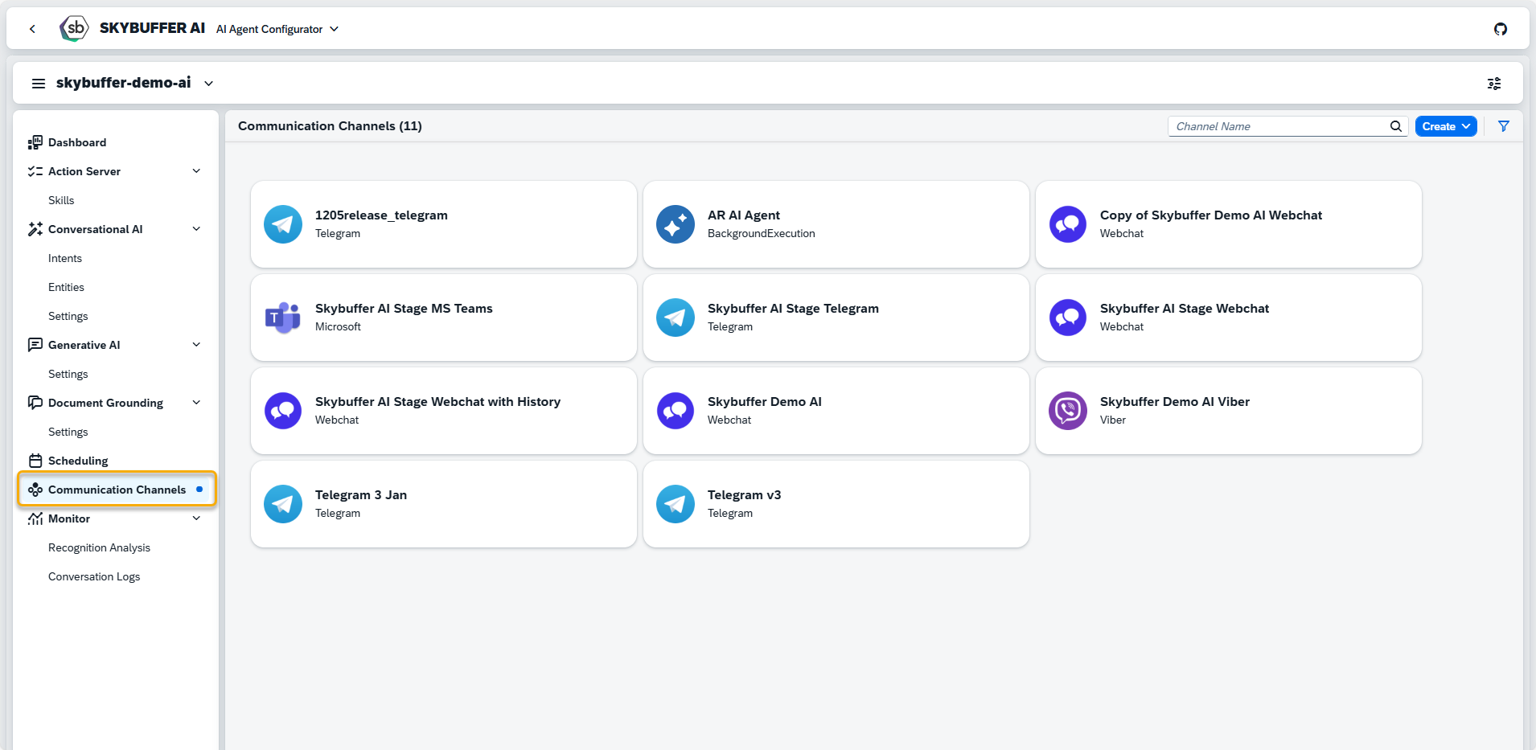Click the Communication Channels (11) heading
1536x750 pixels.
click(330, 126)
